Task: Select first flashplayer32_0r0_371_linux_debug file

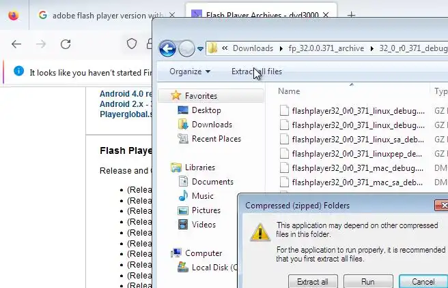Action: pyautogui.click(x=352, y=111)
